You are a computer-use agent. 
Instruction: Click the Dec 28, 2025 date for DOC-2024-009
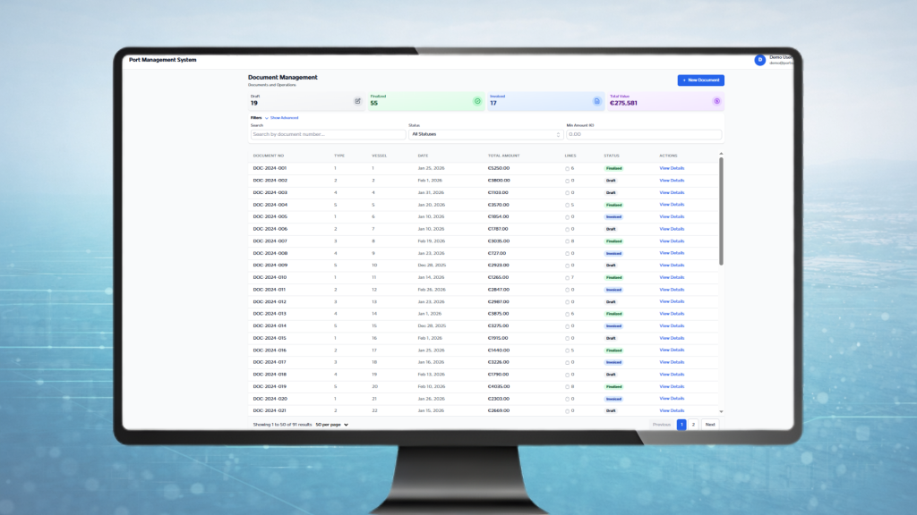[x=432, y=265]
